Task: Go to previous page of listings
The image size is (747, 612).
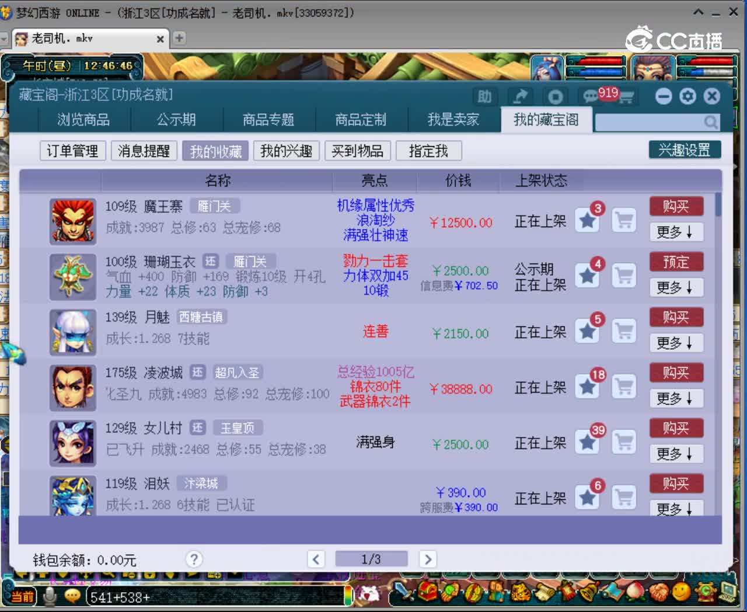Action: coord(316,559)
